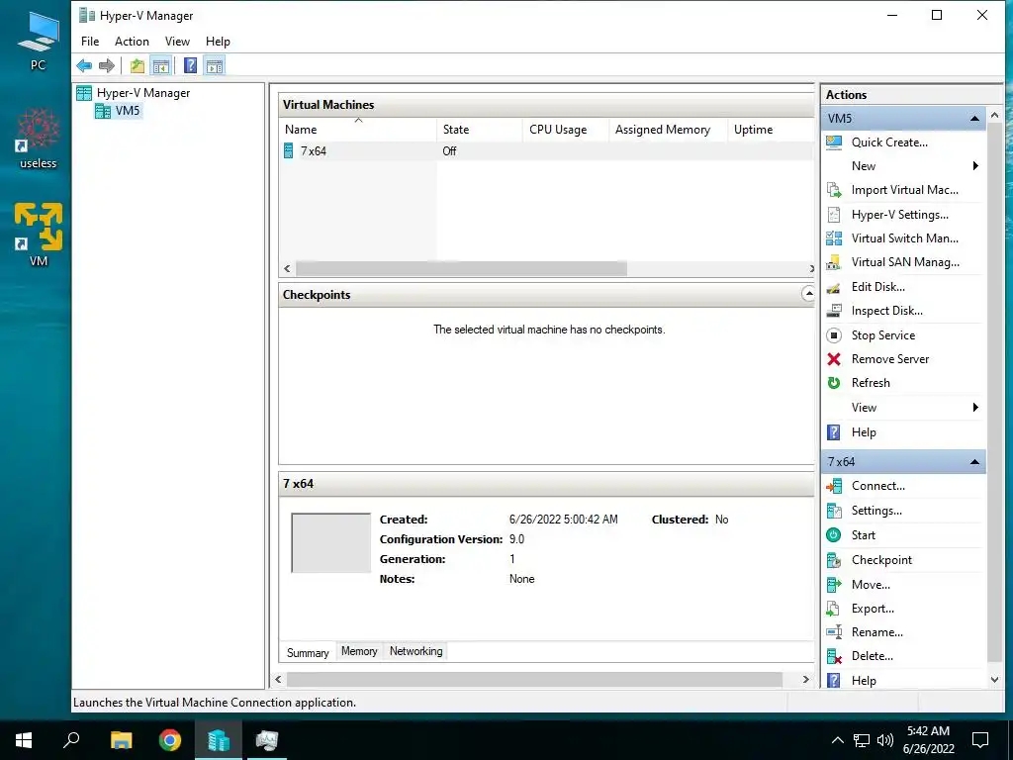Select the 7x64 virtual machine row
The height and width of the screenshot is (760, 1013).
coord(546,151)
